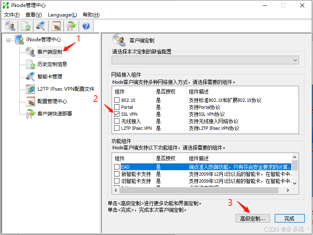
Task: Click the icon beside 配置管理中心
Action: click(30, 101)
